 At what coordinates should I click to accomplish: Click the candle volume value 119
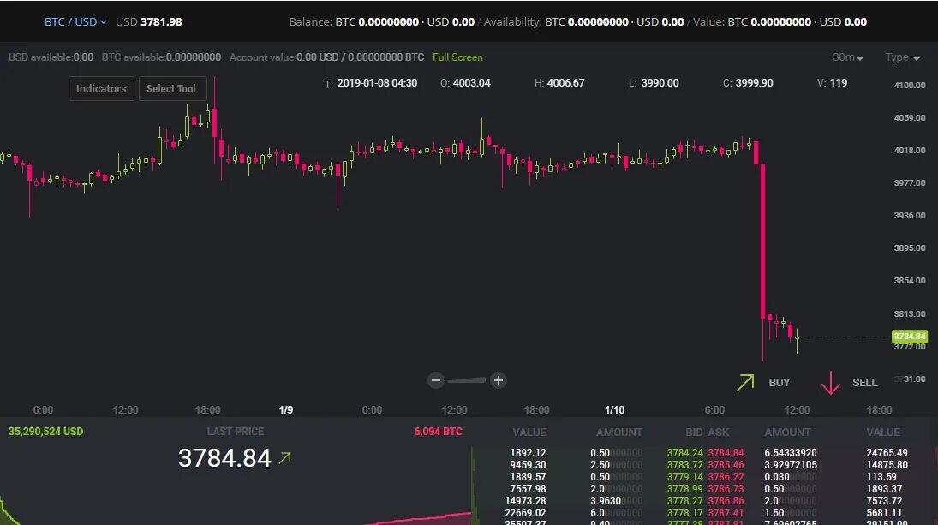pos(839,83)
